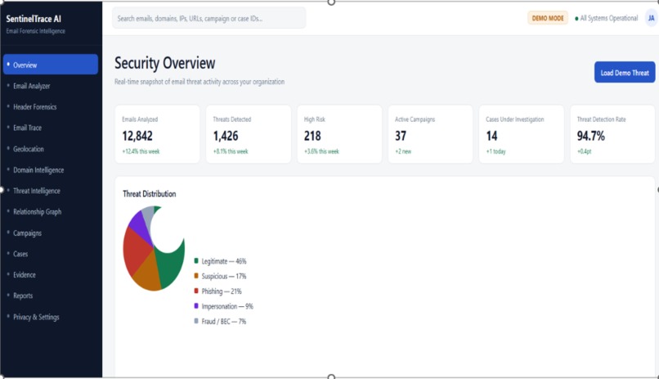Screen dimensions: 659x379
Task: Click the green Legitimate legend swatch
Action: click(x=196, y=261)
